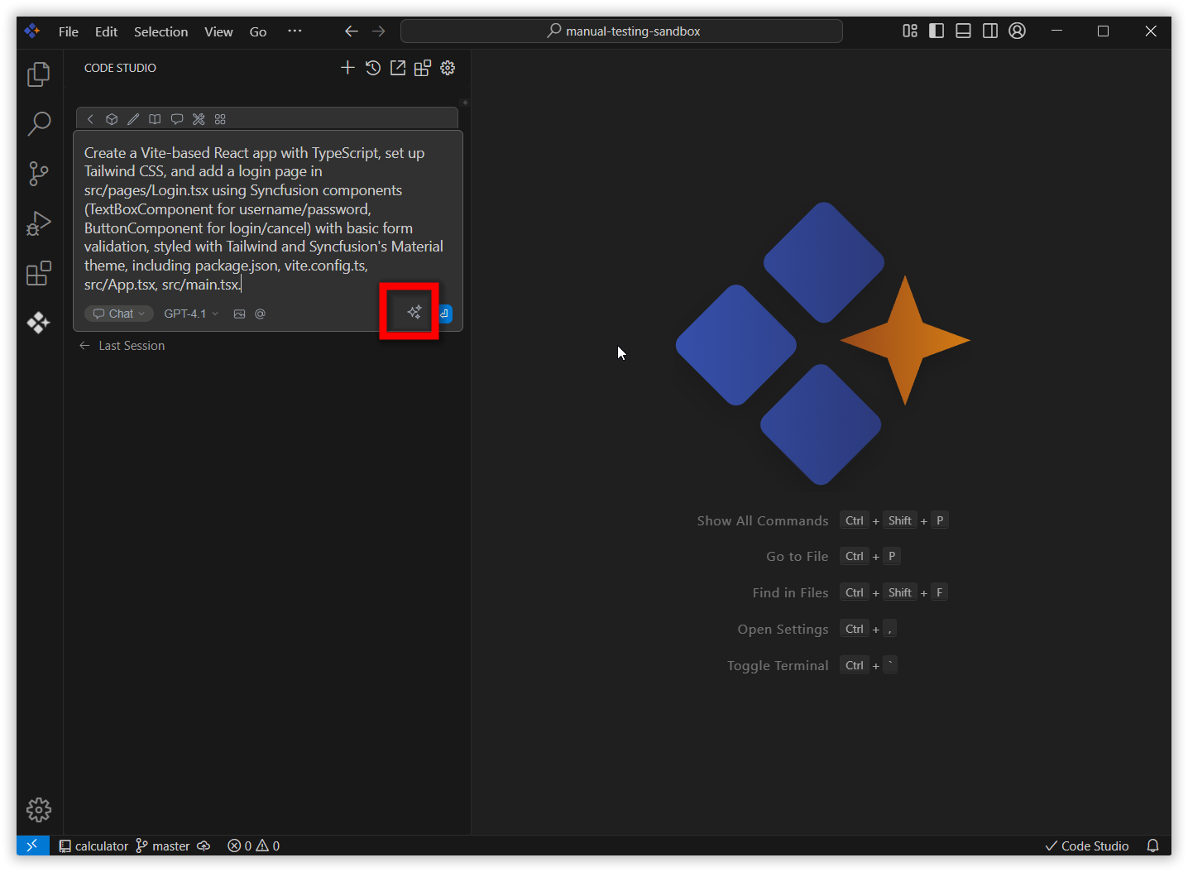Click the attach image icon in chat input
This screenshot has width=1188, height=872.
tap(239, 314)
